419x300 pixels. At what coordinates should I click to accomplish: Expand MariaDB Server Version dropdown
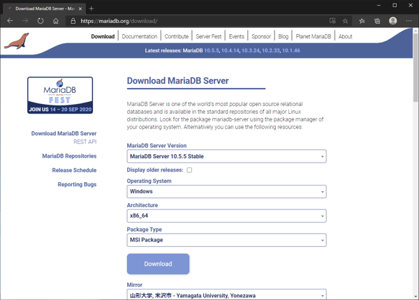tap(226, 156)
